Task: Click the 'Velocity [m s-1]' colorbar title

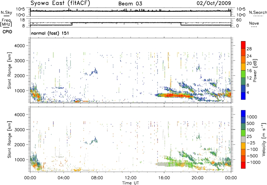Action: tap(264, 139)
